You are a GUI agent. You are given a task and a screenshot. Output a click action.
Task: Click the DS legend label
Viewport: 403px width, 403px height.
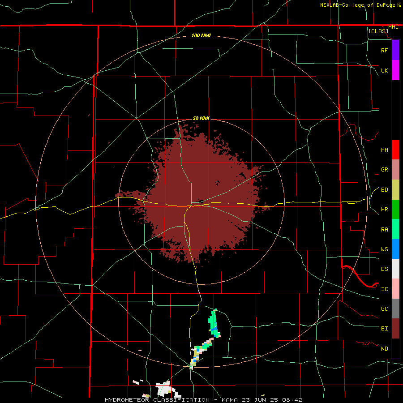(x=384, y=269)
